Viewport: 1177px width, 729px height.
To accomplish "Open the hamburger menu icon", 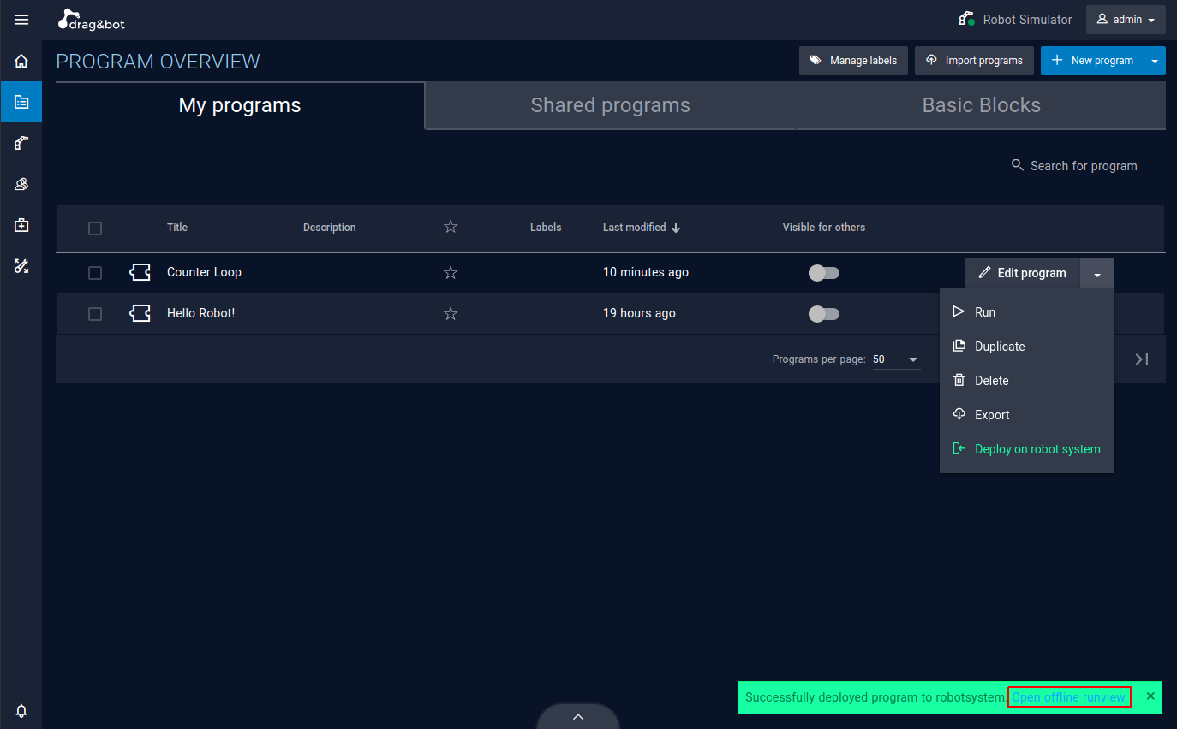I will click(x=21, y=20).
